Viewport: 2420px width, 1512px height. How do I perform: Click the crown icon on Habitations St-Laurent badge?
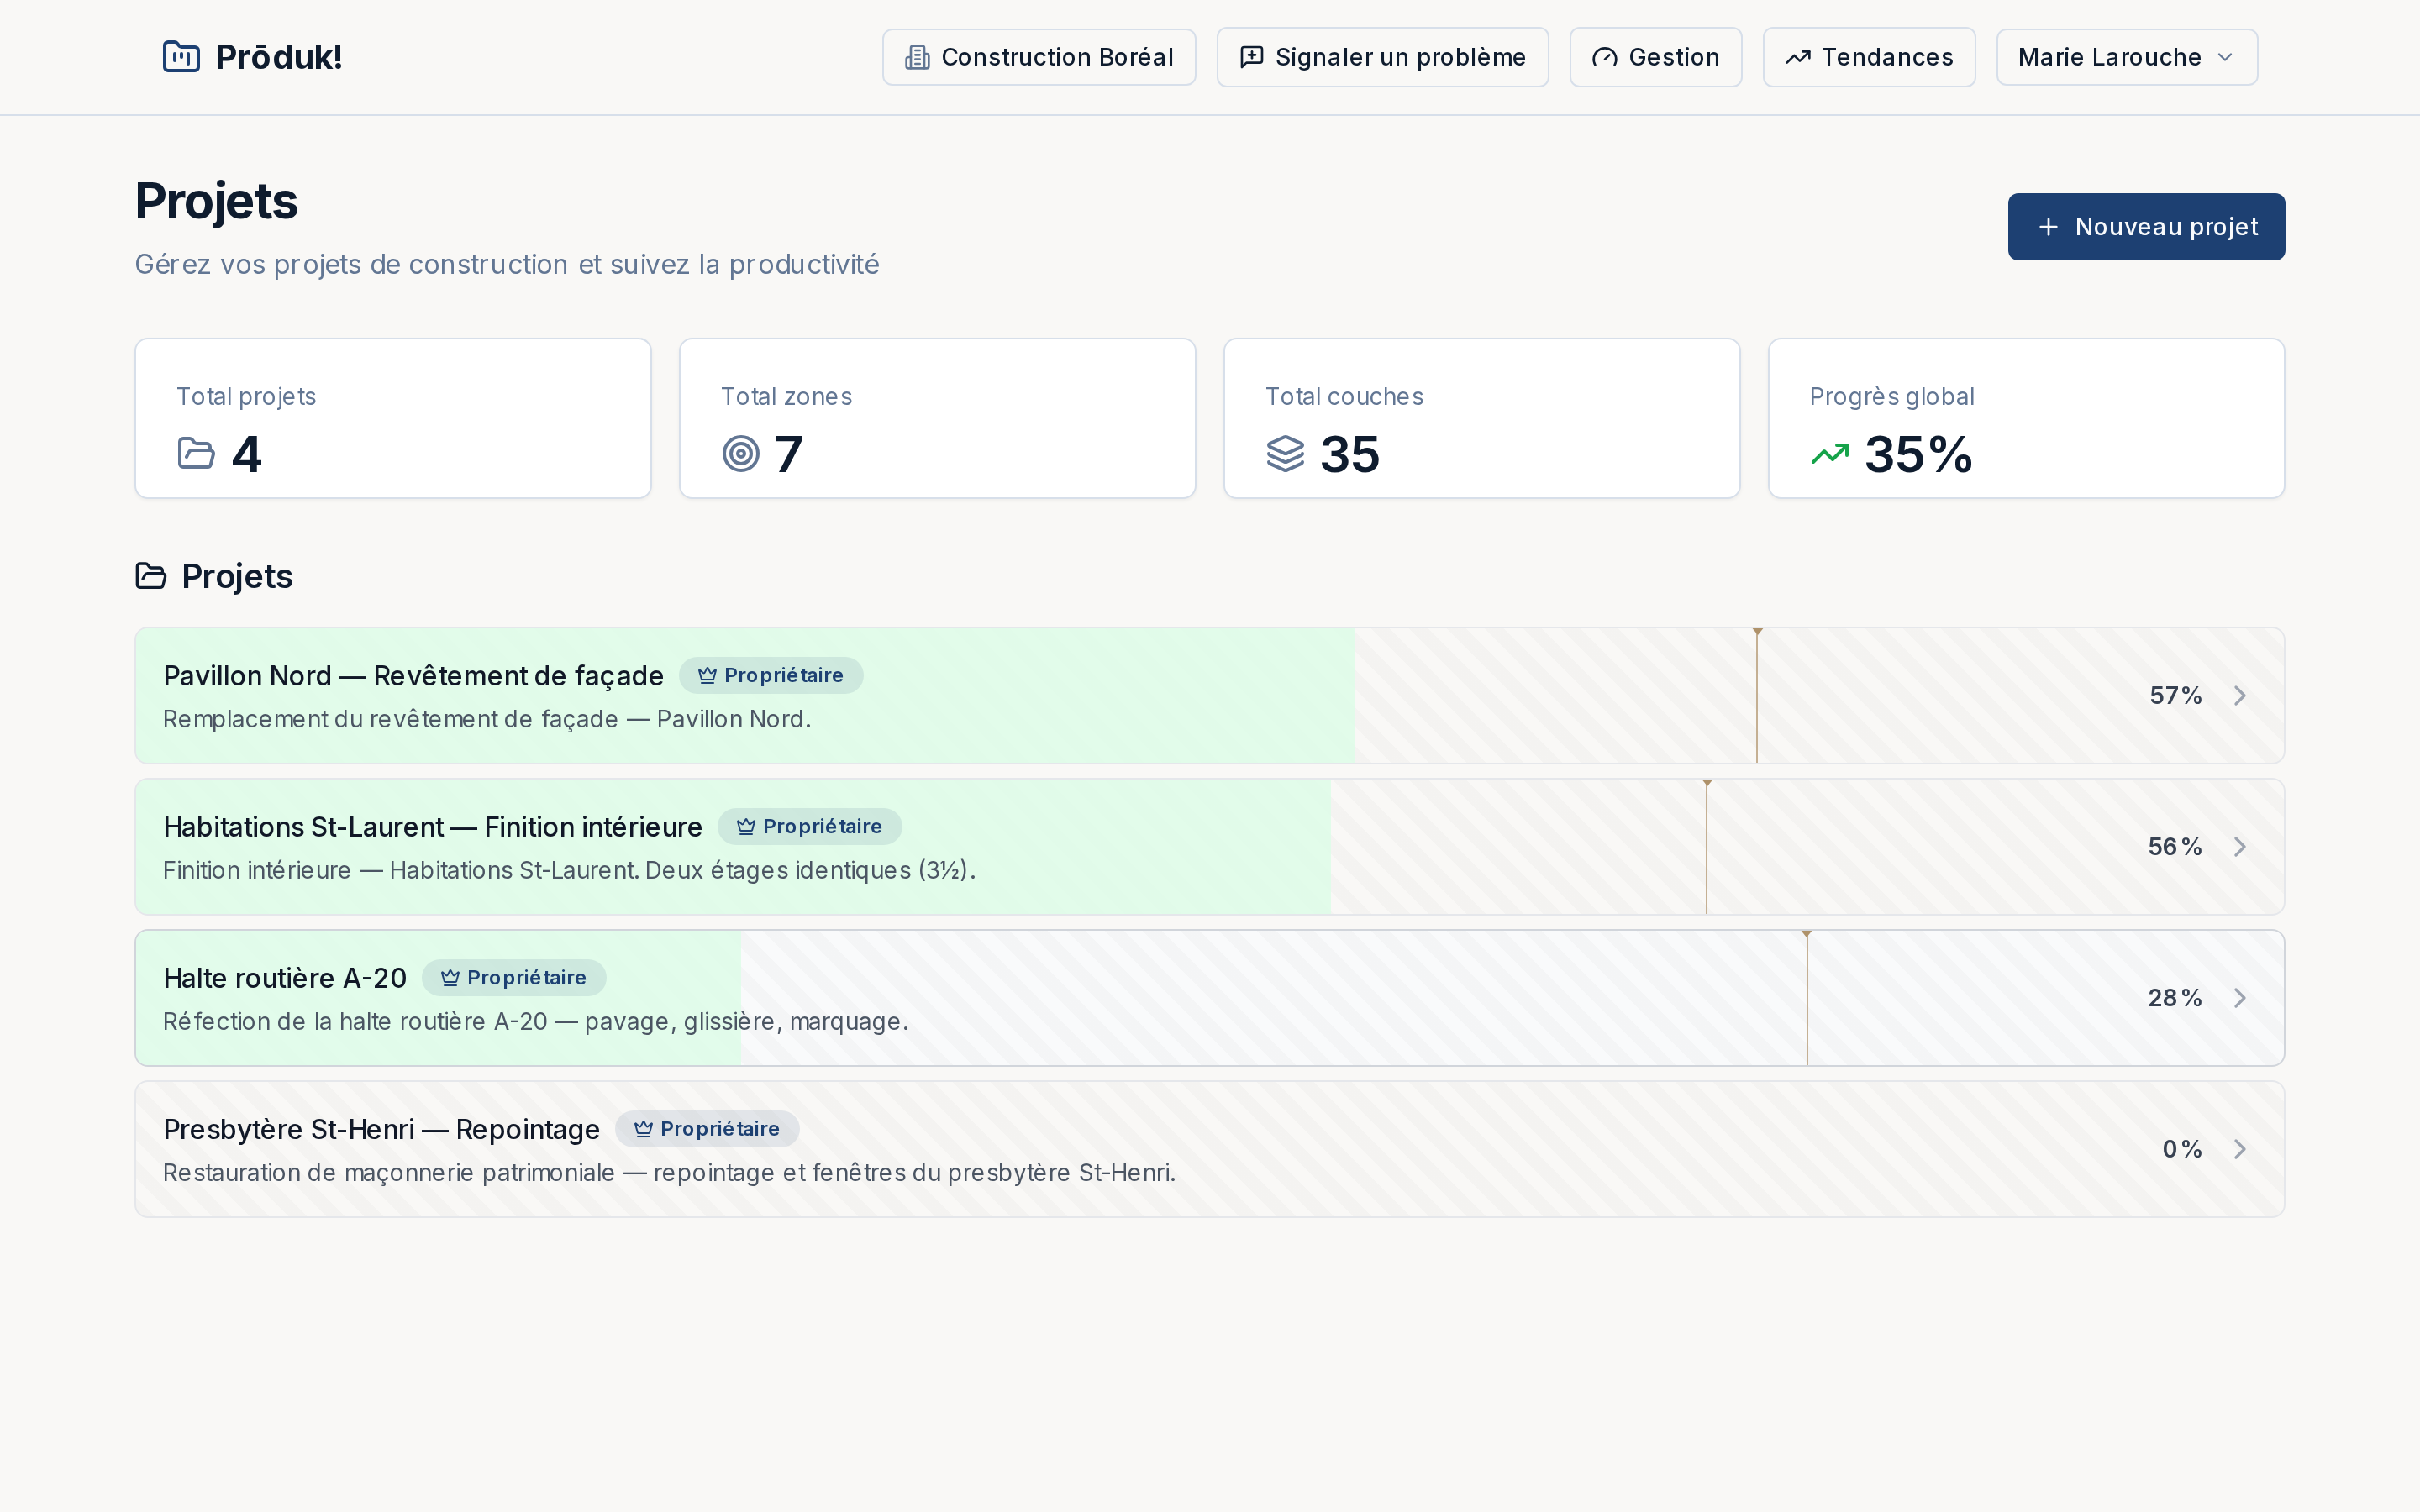pyautogui.click(x=746, y=826)
